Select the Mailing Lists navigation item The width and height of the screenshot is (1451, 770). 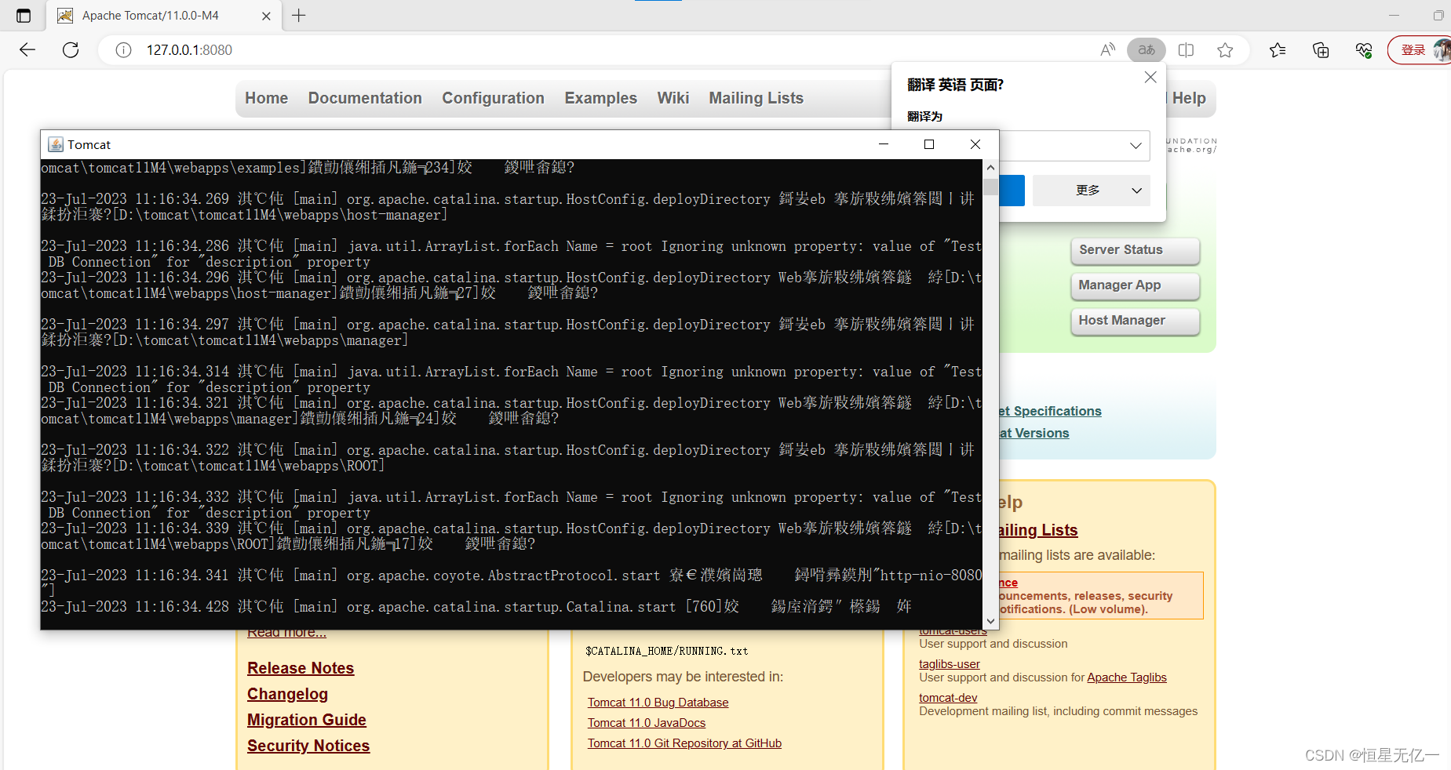point(756,97)
